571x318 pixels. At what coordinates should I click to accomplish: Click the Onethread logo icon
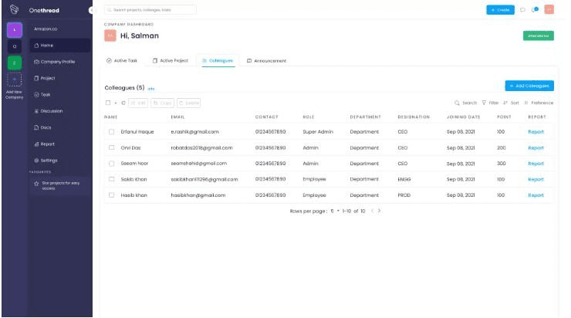pos(14,9)
